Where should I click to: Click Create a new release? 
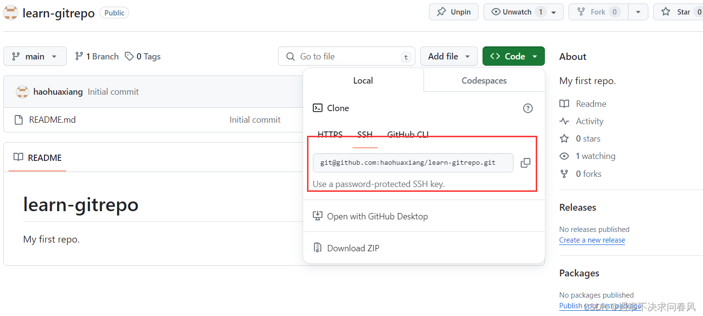(x=592, y=240)
